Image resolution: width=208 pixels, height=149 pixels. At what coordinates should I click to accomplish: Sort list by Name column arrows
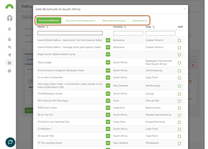click(x=47, y=27)
